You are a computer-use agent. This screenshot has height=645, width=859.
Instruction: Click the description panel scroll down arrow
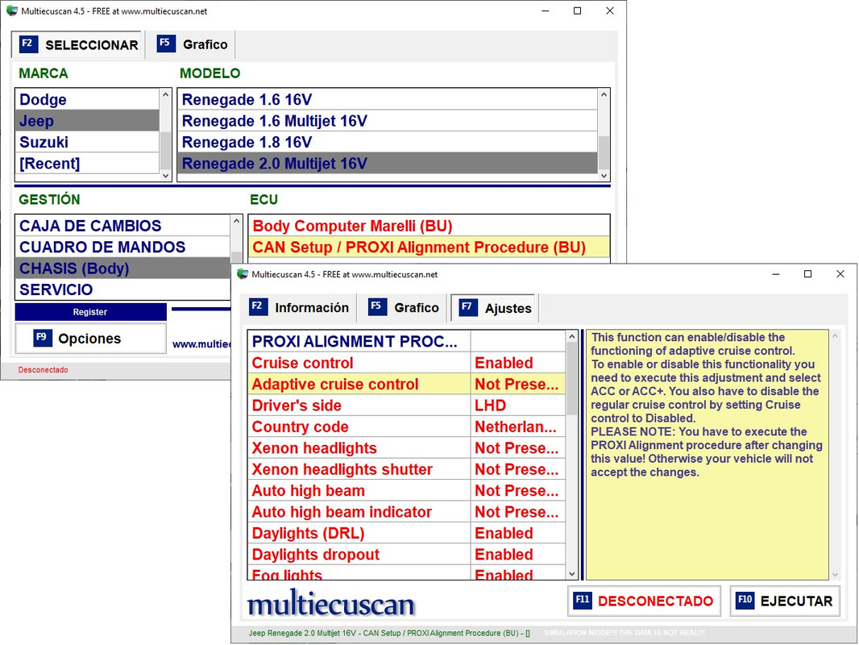[835, 574]
